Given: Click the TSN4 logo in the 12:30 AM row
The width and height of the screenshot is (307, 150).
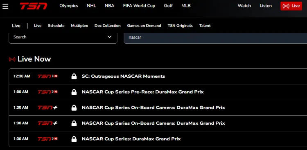Looking at the screenshot, I should 47,76.
